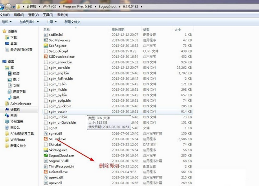Sort by the 大小 column header

pyautogui.click(x=178, y=29)
